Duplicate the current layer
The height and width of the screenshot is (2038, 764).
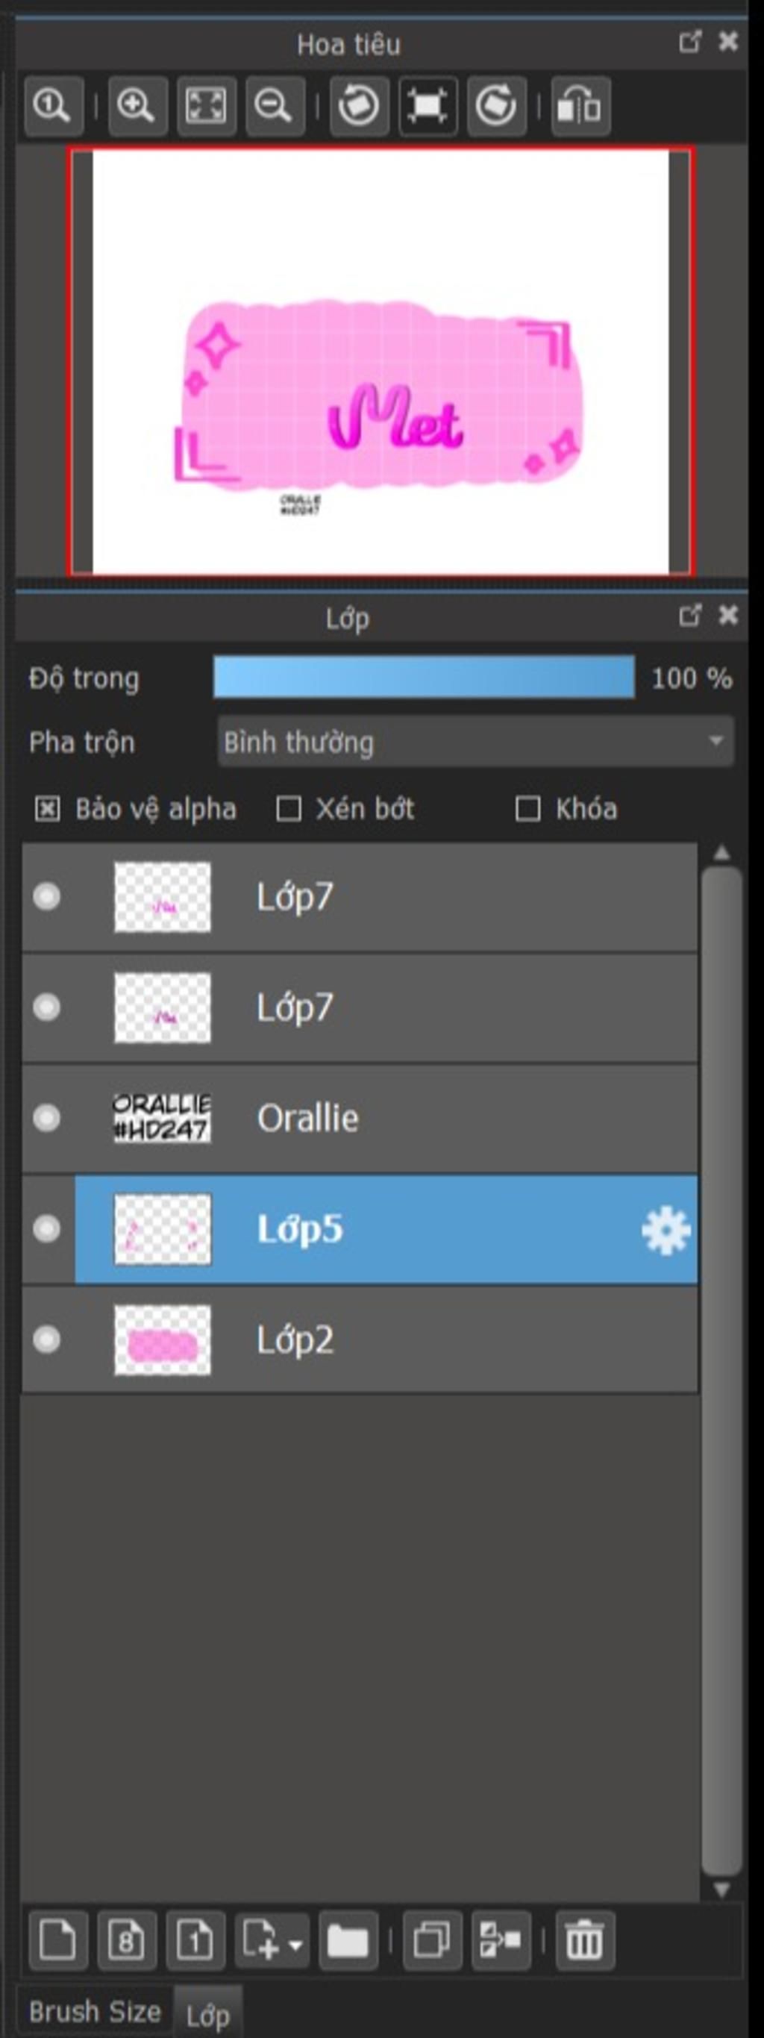click(432, 1940)
